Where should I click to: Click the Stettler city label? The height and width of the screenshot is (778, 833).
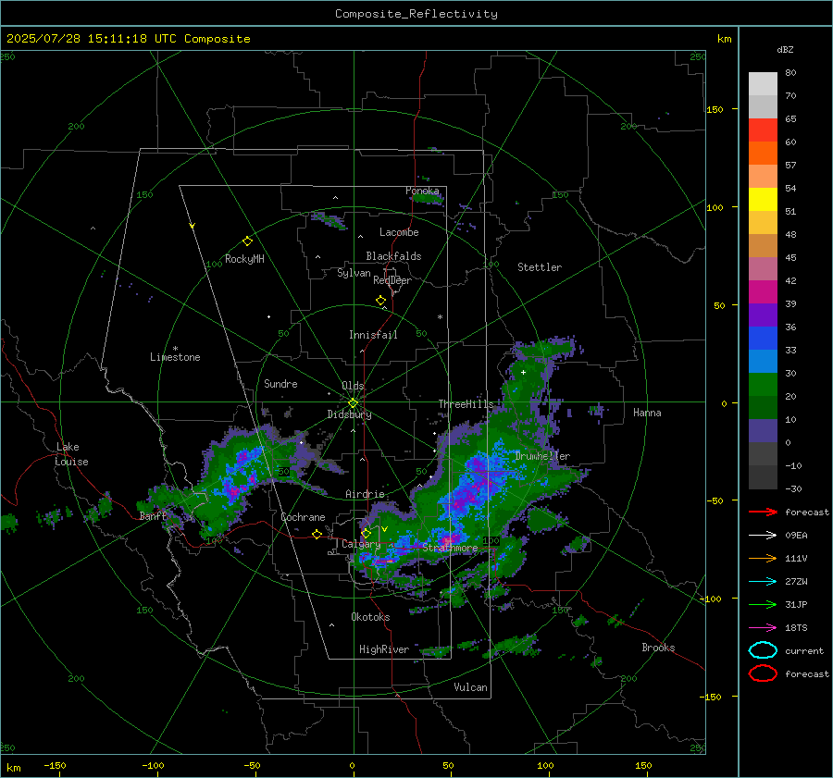(x=540, y=267)
